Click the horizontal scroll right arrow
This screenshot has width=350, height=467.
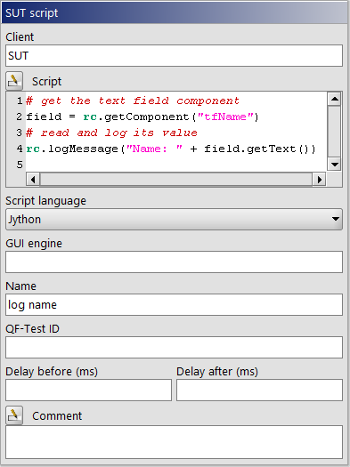(319, 180)
